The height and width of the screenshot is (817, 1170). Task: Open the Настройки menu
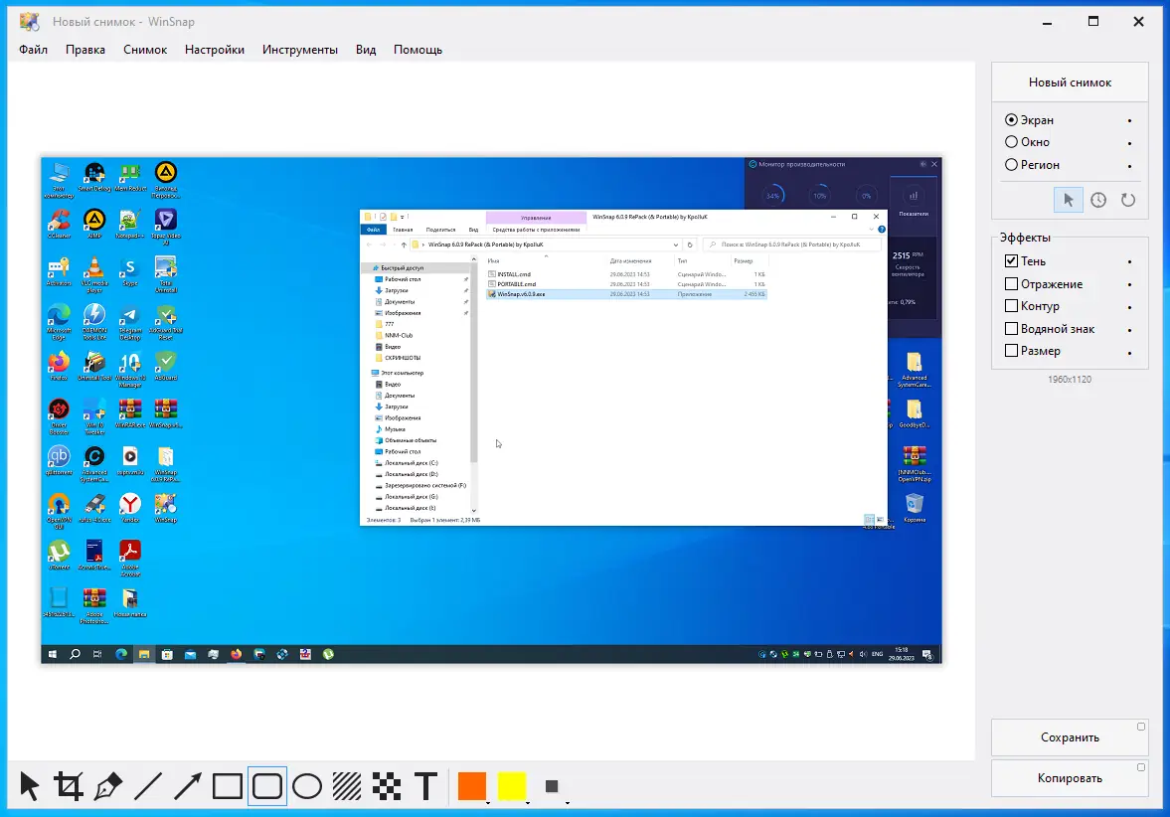click(215, 49)
